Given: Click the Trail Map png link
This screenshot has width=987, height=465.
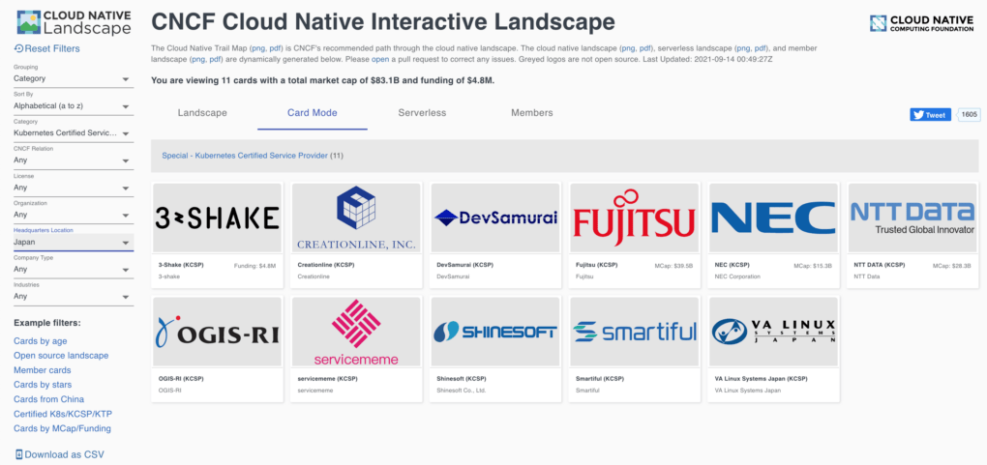Looking at the screenshot, I should 258,48.
